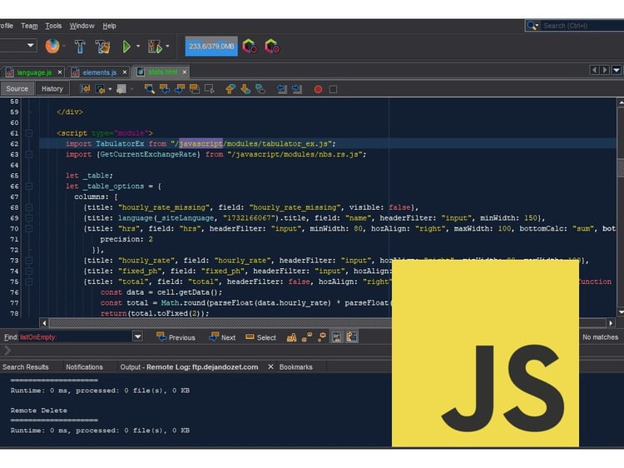624x468 pixels.
Task: Open the Firefox browser run icon
Action: click(x=52, y=46)
